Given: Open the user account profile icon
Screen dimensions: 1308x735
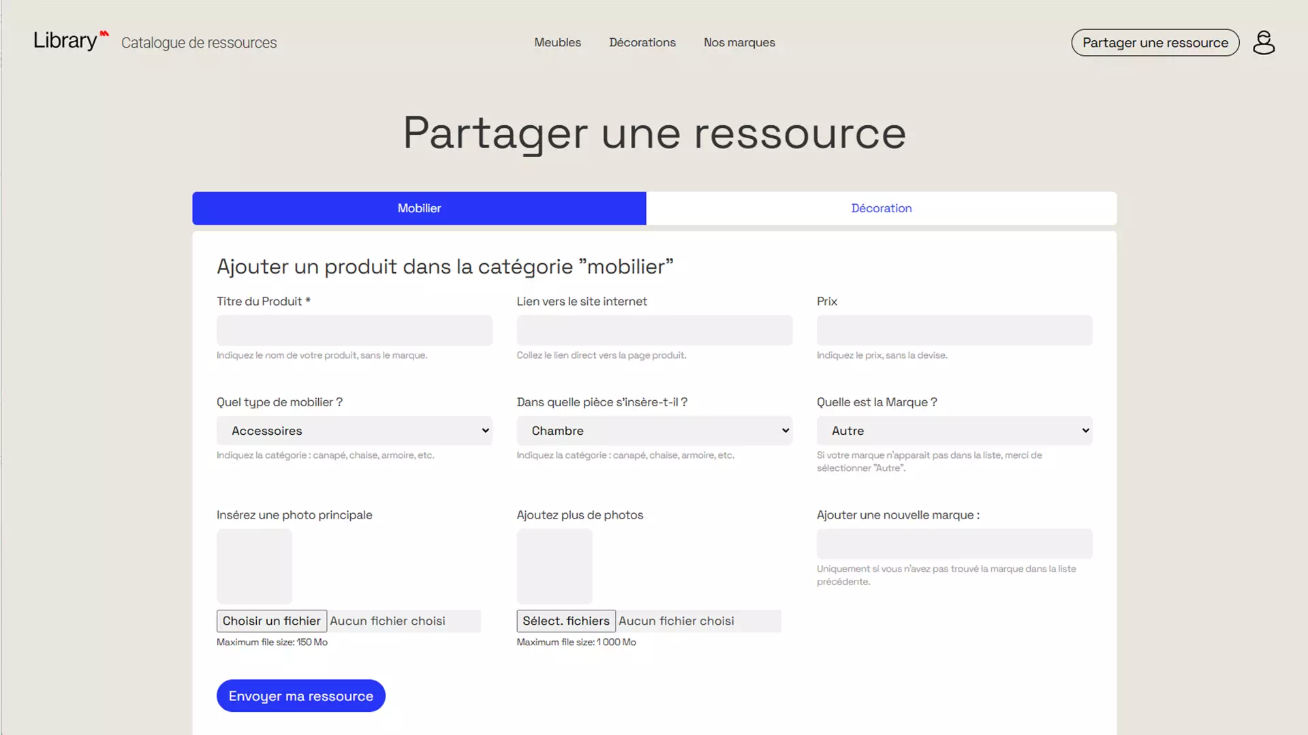Looking at the screenshot, I should coord(1263,42).
